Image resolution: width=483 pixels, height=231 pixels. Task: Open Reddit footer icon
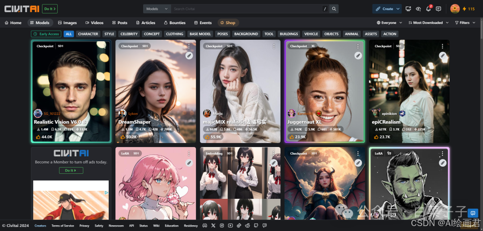pos(247,226)
